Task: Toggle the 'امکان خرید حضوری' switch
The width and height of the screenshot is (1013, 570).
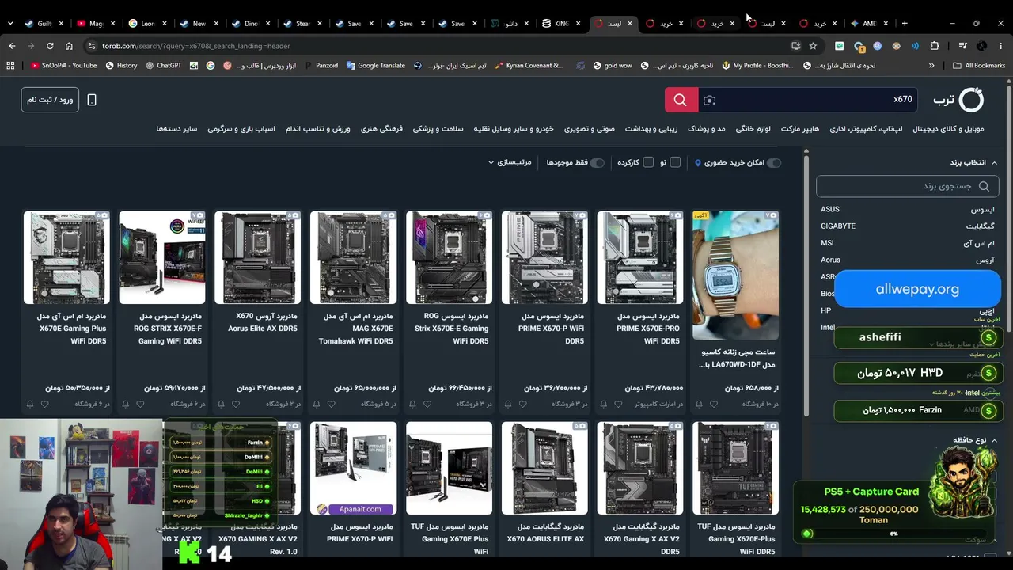Action: tap(774, 162)
